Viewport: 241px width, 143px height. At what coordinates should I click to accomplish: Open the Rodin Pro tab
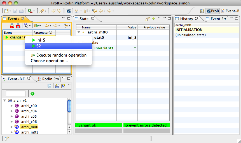pos(50,79)
